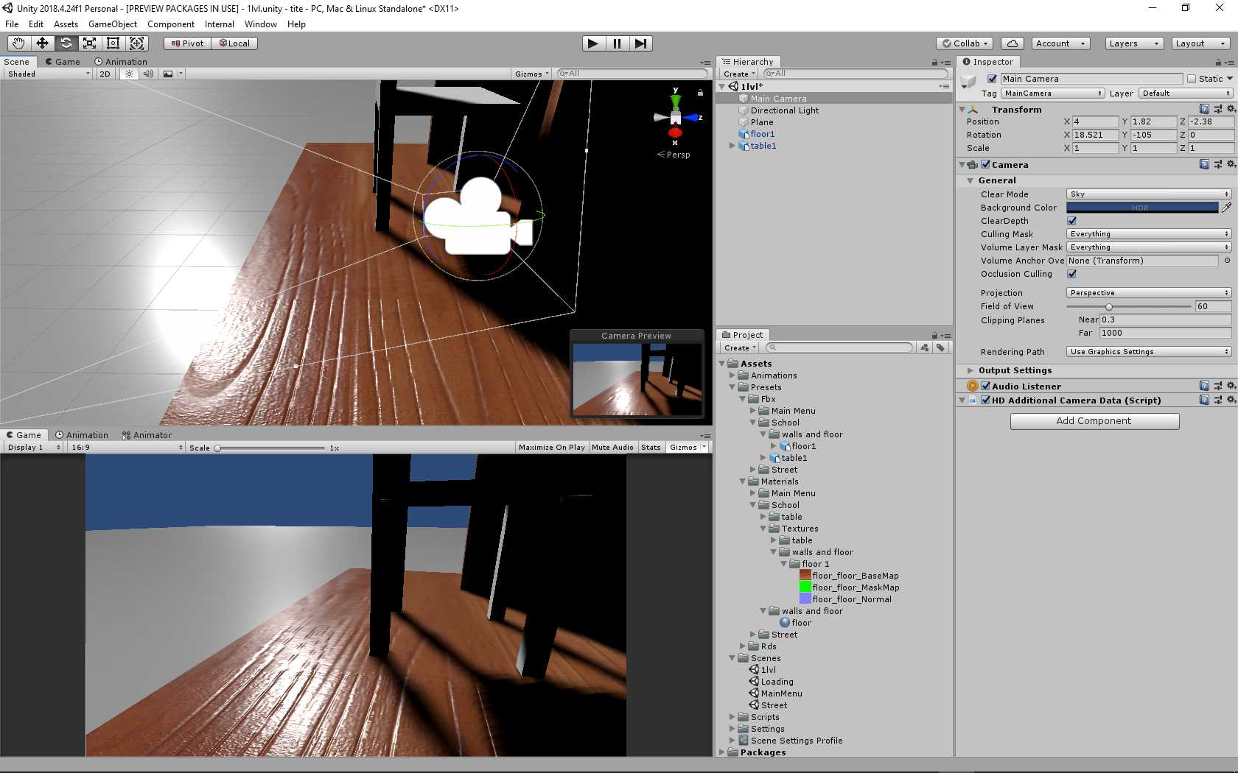The image size is (1238, 773).
Task: Select the Rect Transform tool
Action: pos(113,43)
